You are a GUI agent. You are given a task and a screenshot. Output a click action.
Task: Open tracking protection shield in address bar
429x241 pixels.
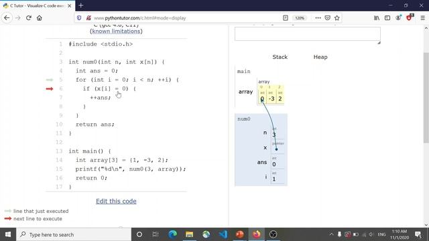(79, 18)
